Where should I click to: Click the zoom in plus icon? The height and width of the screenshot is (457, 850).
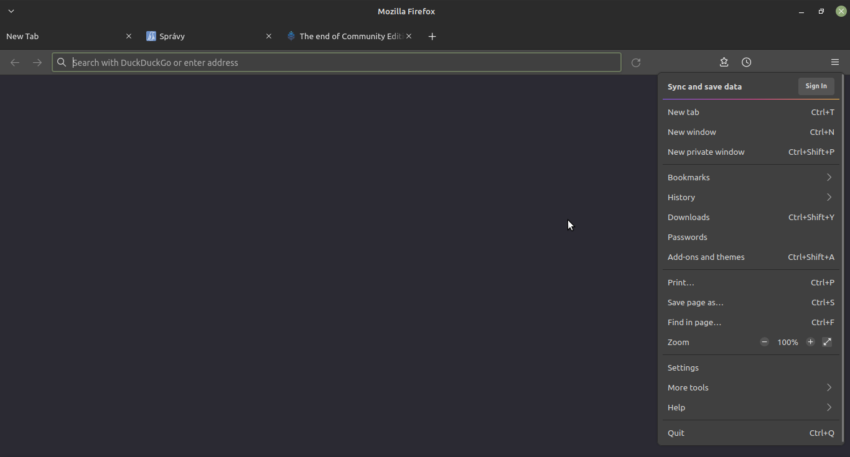[810, 342]
